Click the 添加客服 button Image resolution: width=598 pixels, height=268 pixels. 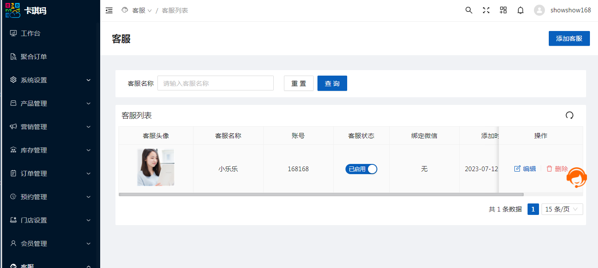click(569, 39)
